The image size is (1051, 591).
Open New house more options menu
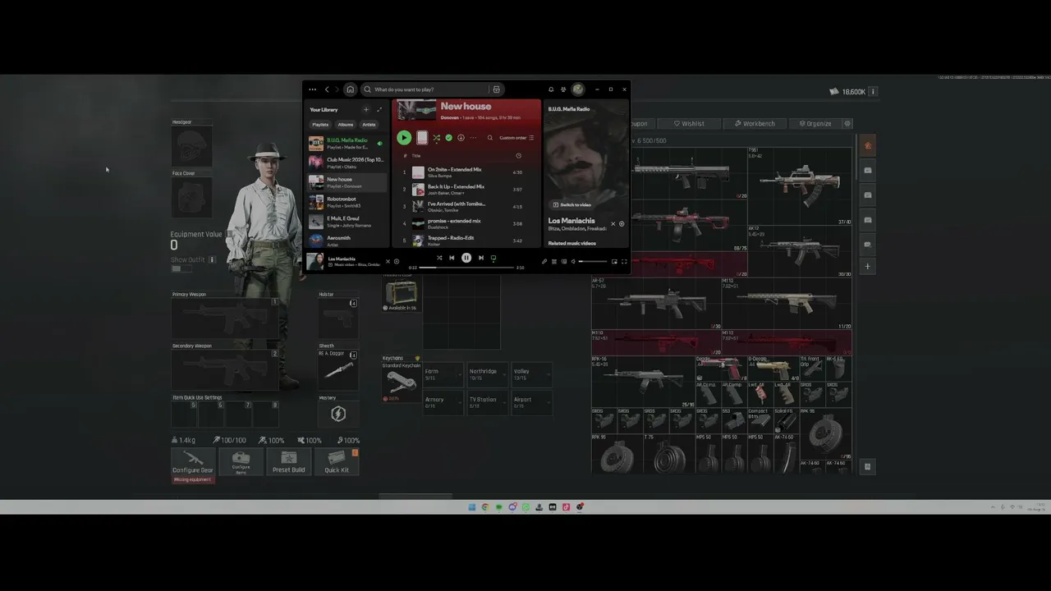[x=473, y=138]
